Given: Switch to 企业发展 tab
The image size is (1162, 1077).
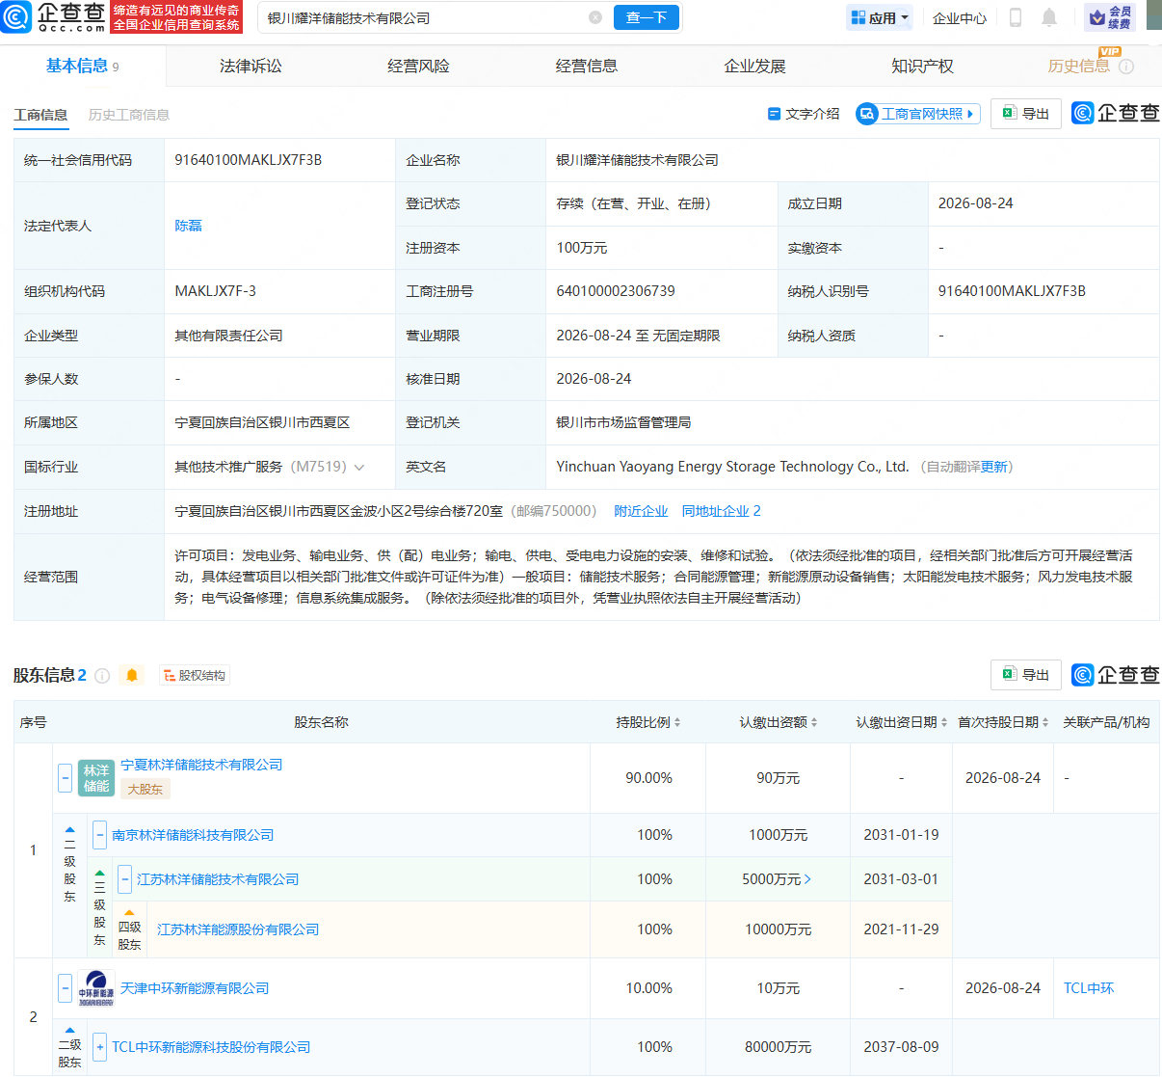Looking at the screenshot, I should (754, 66).
